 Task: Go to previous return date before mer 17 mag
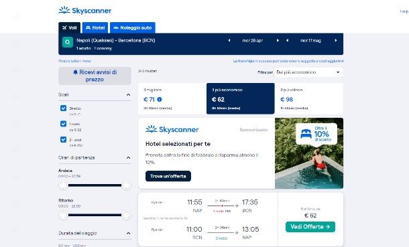pyautogui.click(x=287, y=40)
